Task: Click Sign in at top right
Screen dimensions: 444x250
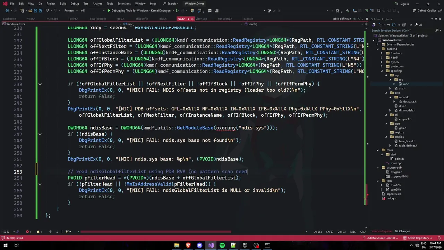Action: [x=402, y=4]
